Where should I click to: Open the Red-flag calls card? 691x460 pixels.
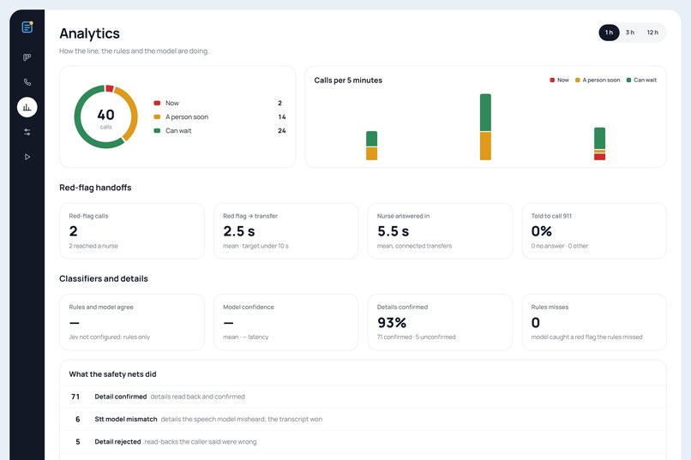[132, 230]
